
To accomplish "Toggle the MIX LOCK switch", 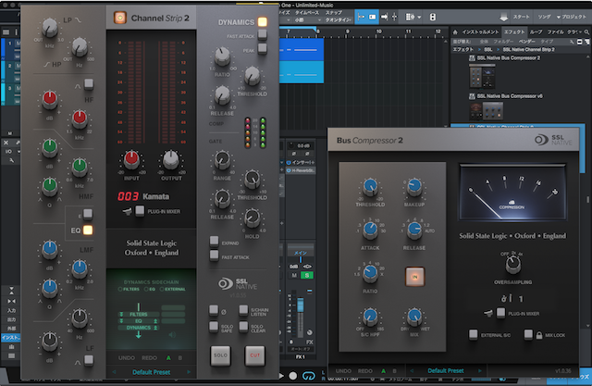I will point(528,334).
